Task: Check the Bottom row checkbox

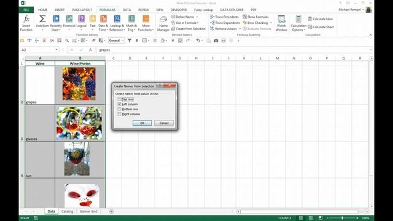Action: pos(119,109)
